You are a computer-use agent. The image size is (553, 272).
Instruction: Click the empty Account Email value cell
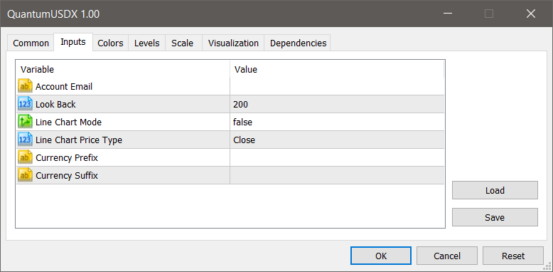click(x=337, y=86)
